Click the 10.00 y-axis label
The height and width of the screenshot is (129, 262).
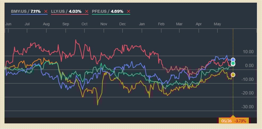pos(248,52)
